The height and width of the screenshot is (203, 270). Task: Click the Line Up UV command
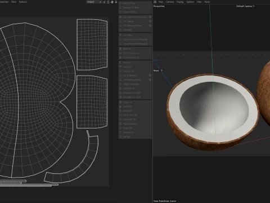pyautogui.click(x=135, y=71)
